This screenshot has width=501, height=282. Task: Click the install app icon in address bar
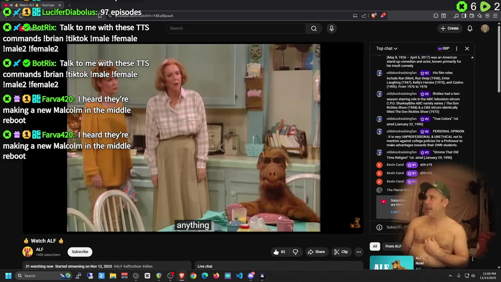click(x=355, y=16)
